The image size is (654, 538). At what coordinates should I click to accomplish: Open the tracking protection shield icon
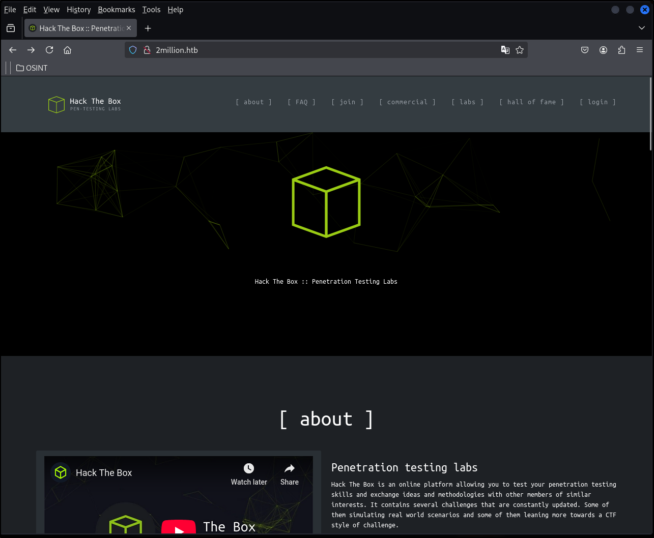point(133,50)
